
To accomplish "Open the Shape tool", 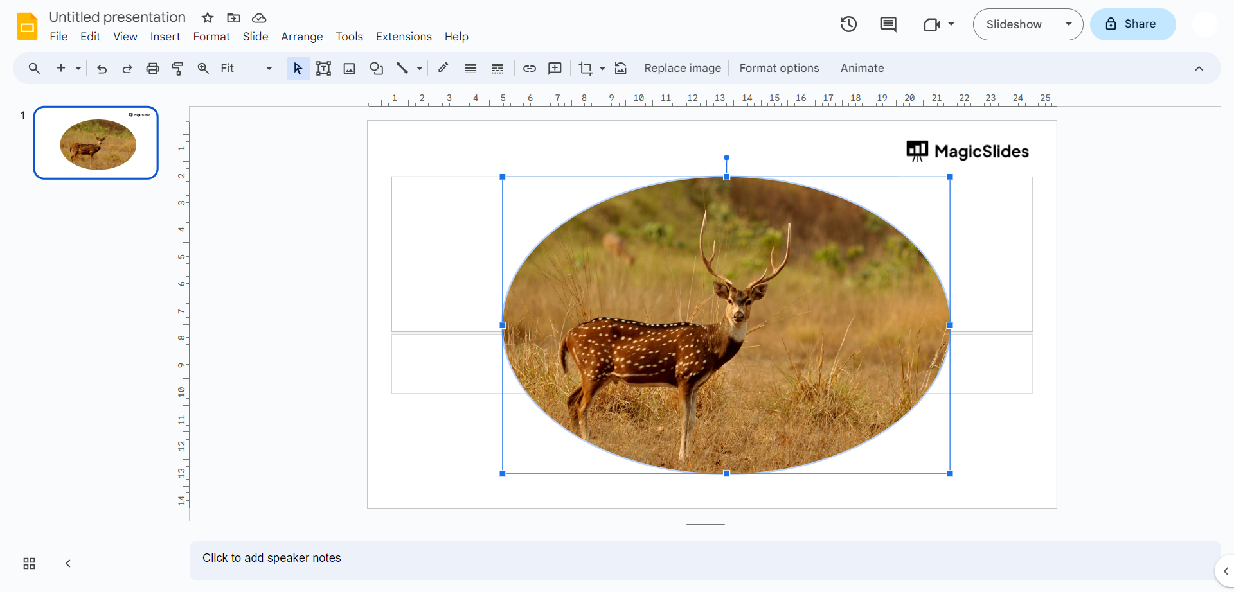I will click(376, 68).
